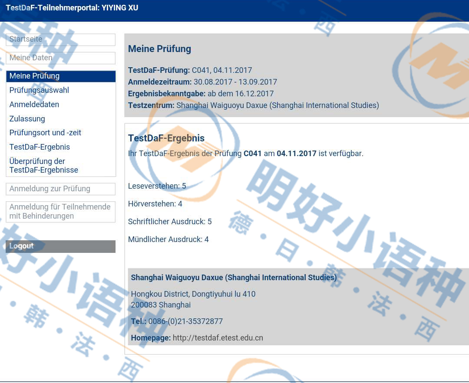Open Überprüfung der TestDaF-Ergebnisse link
The height and width of the screenshot is (383, 469).
point(44,166)
